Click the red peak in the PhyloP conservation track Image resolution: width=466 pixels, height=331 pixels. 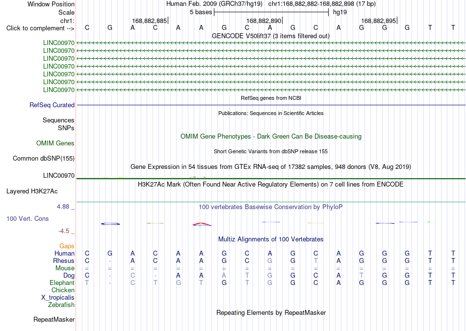pyautogui.click(x=202, y=224)
